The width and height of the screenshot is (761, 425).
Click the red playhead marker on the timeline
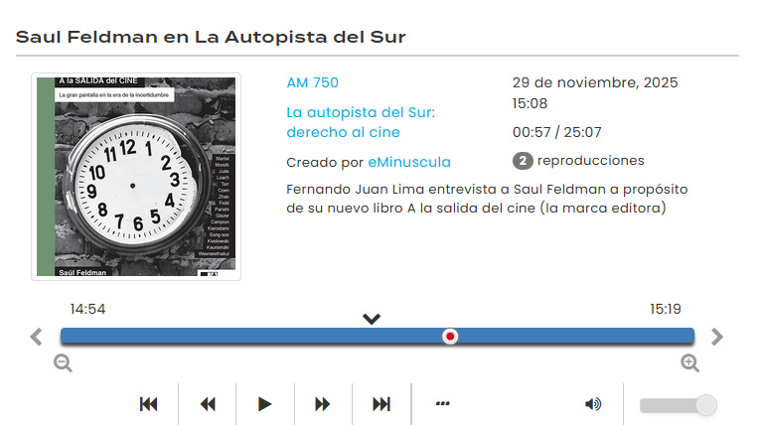coord(450,337)
